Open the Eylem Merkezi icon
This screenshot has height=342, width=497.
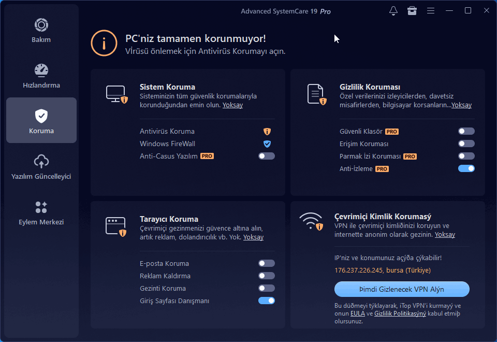click(41, 207)
